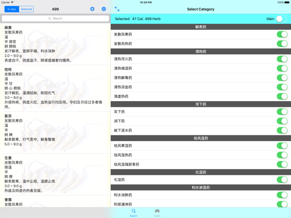
Task: Open the 麻黄 herb entry
Action: click(55, 44)
